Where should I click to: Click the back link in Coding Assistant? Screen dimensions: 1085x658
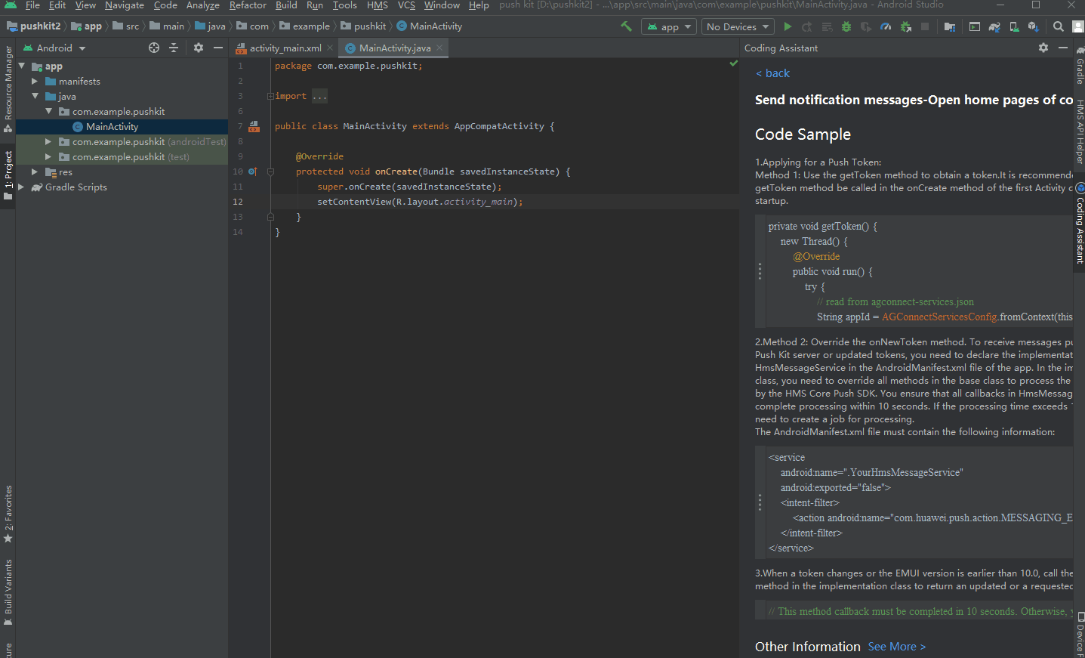772,73
